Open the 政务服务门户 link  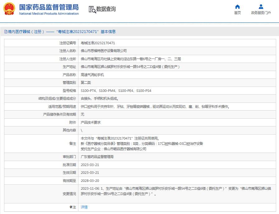[261, 13]
